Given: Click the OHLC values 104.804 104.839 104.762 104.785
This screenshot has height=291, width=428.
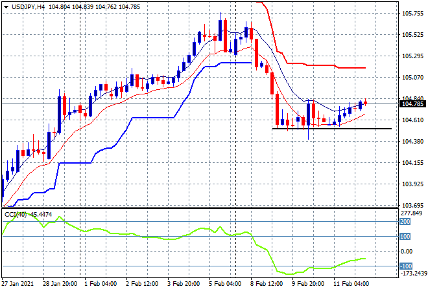Looking at the screenshot, I should tap(95, 7).
